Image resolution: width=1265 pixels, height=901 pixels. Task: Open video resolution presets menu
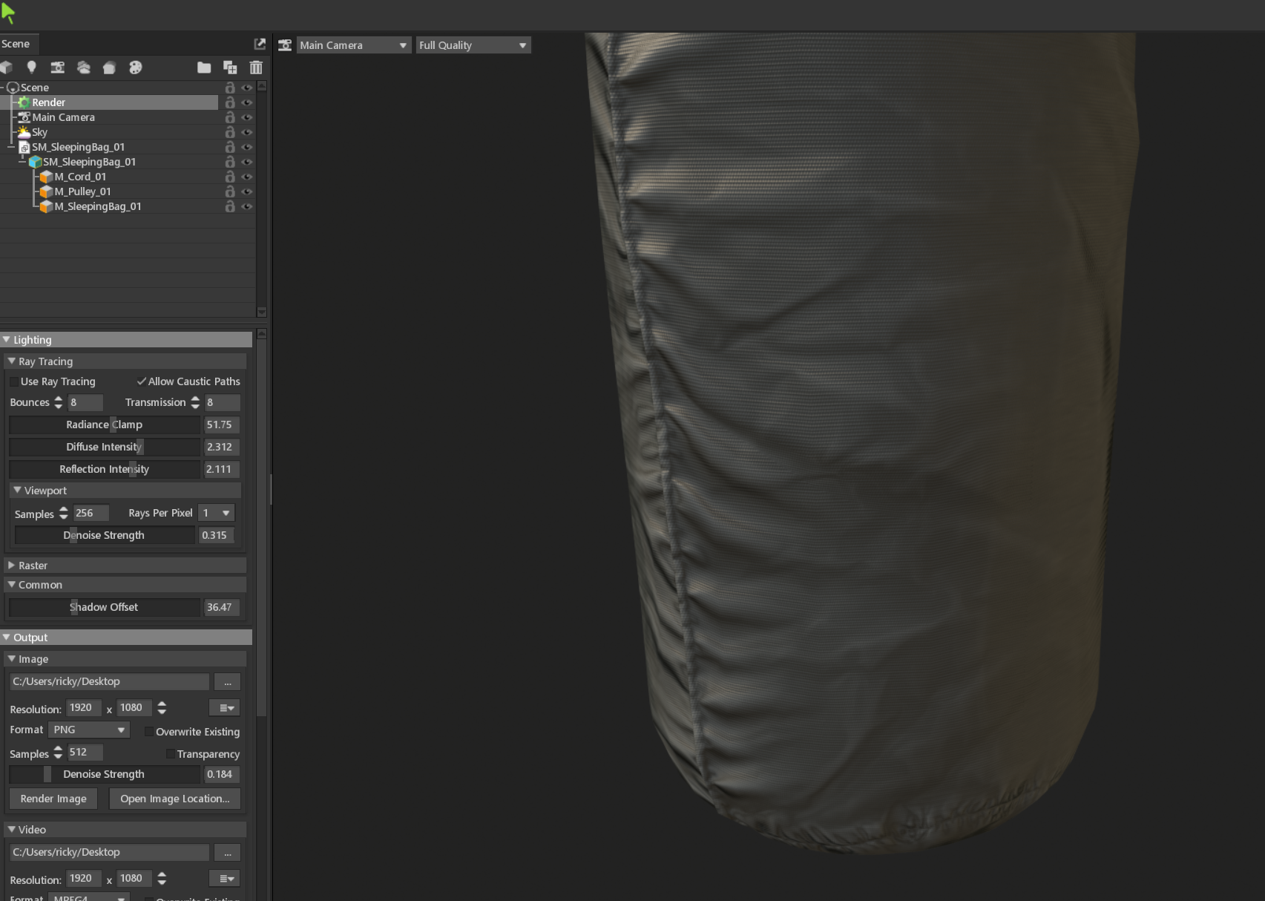point(226,879)
